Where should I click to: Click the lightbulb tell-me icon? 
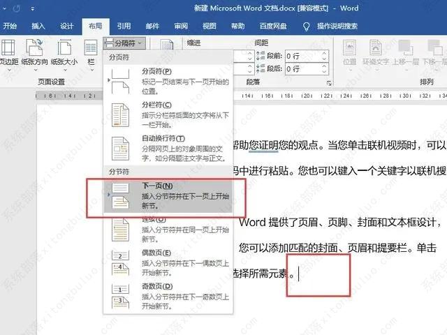point(306,27)
